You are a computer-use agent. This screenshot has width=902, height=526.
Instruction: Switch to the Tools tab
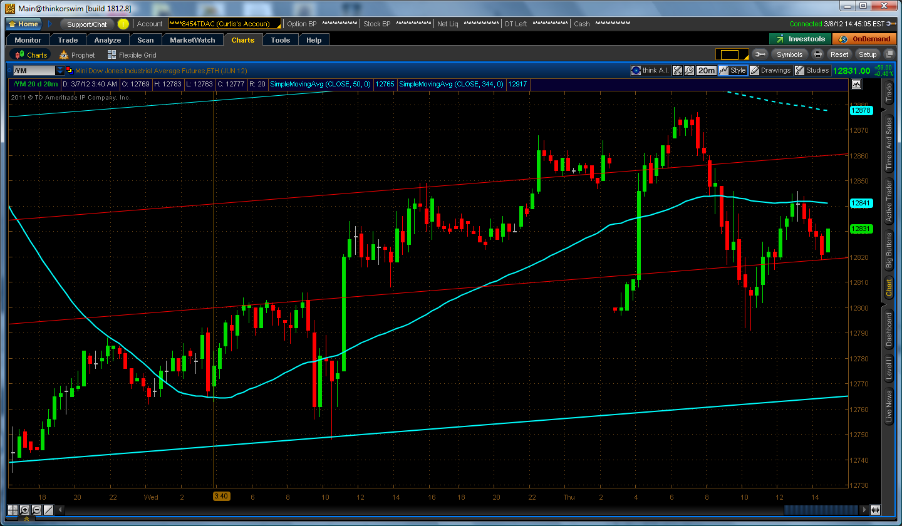tap(281, 39)
